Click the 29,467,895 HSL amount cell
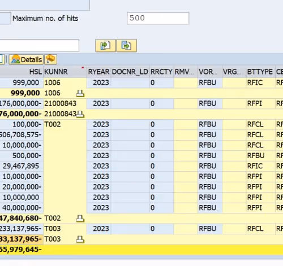Screen dimensions: 283x266 coord(22,166)
